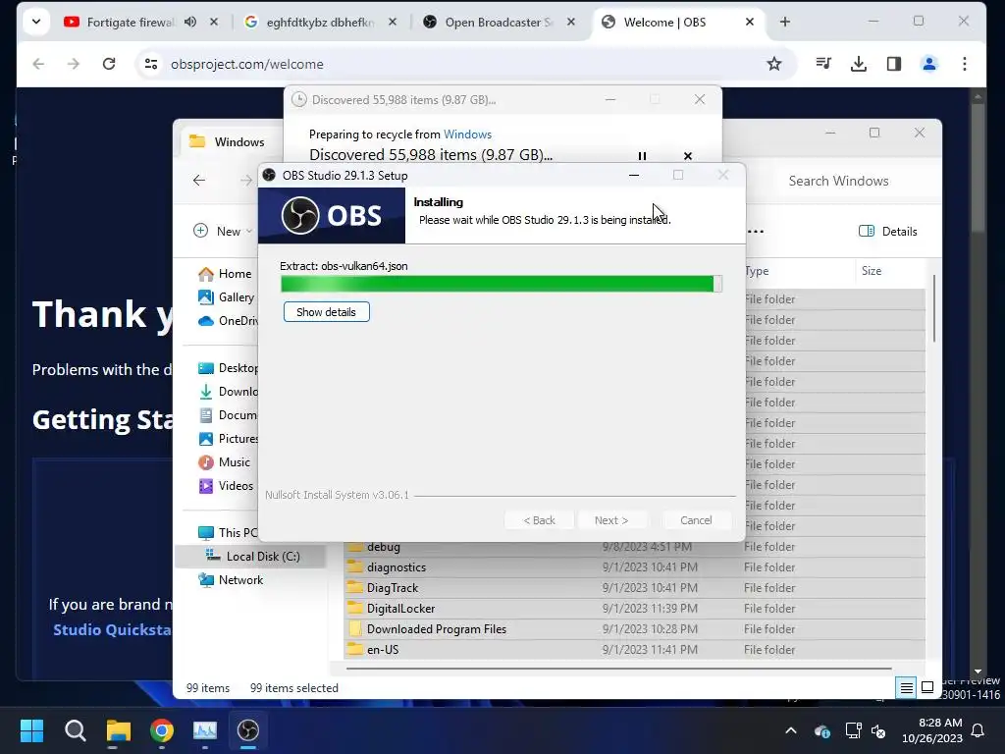Go back in File Explorer
The height and width of the screenshot is (754, 1005).
199,181
